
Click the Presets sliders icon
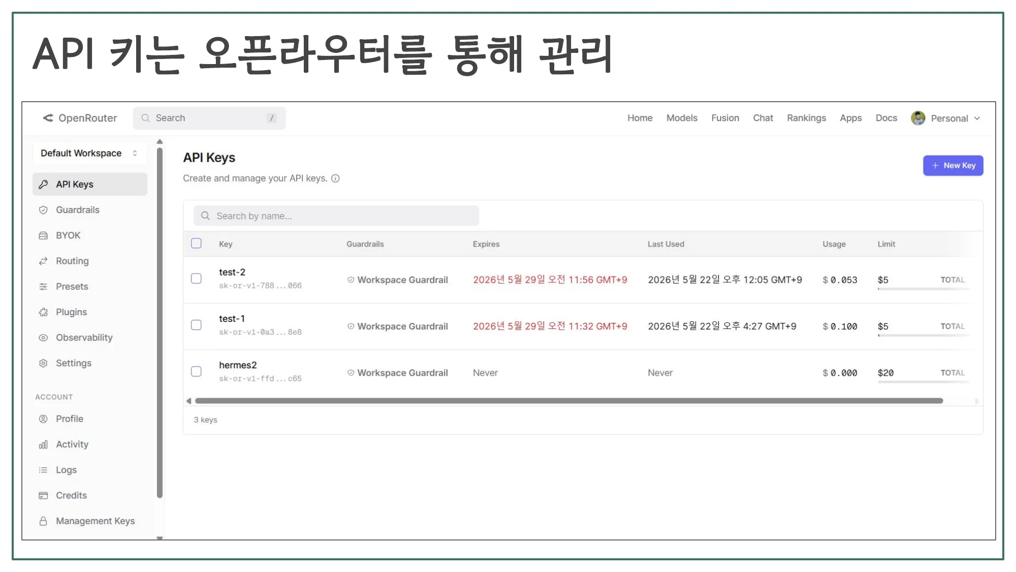(x=43, y=287)
